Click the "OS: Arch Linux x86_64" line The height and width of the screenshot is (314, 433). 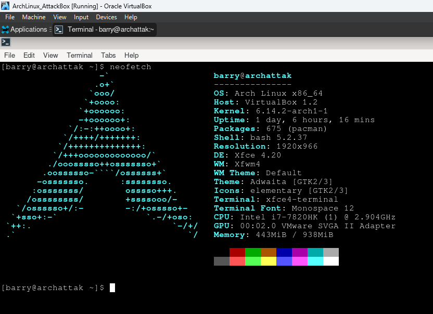pos(268,93)
